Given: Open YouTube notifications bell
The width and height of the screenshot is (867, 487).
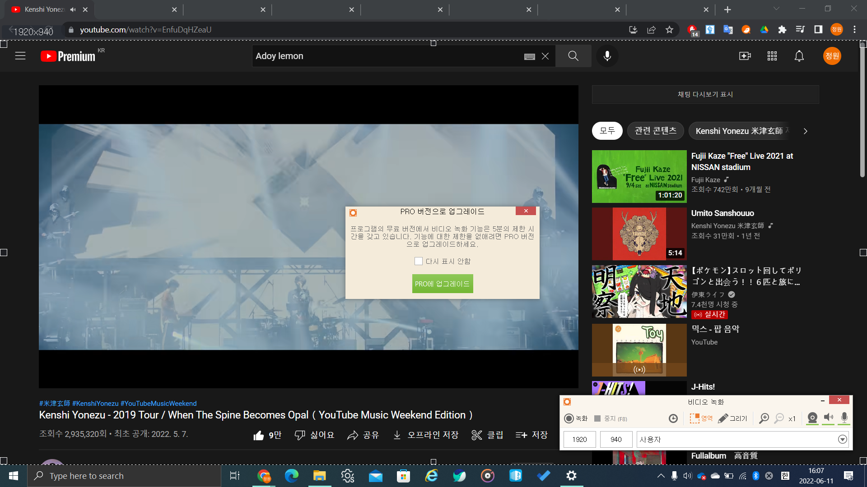Looking at the screenshot, I should (799, 56).
